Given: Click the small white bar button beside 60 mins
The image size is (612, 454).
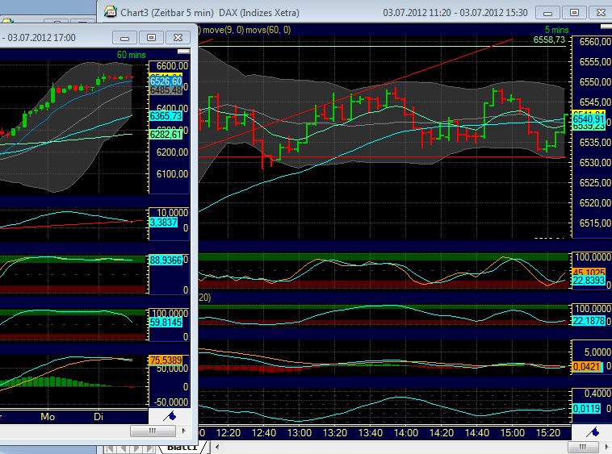Looking at the screenshot, I should [x=183, y=52].
